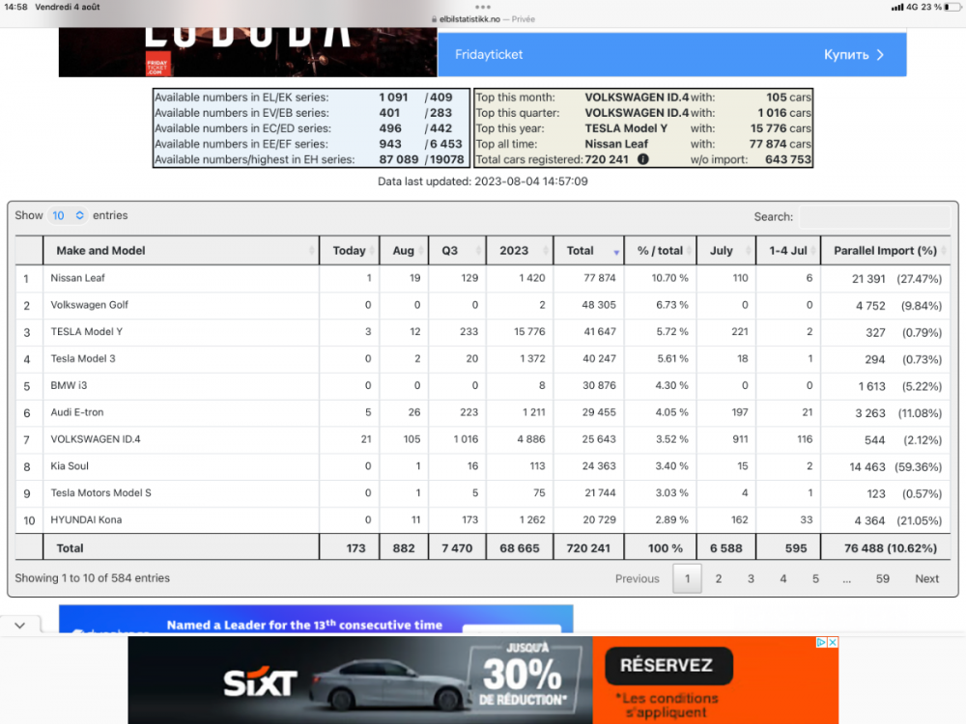Select the Tesla Model 3 row name
This screenshot has width=966, height=724.
click(82, 359)
